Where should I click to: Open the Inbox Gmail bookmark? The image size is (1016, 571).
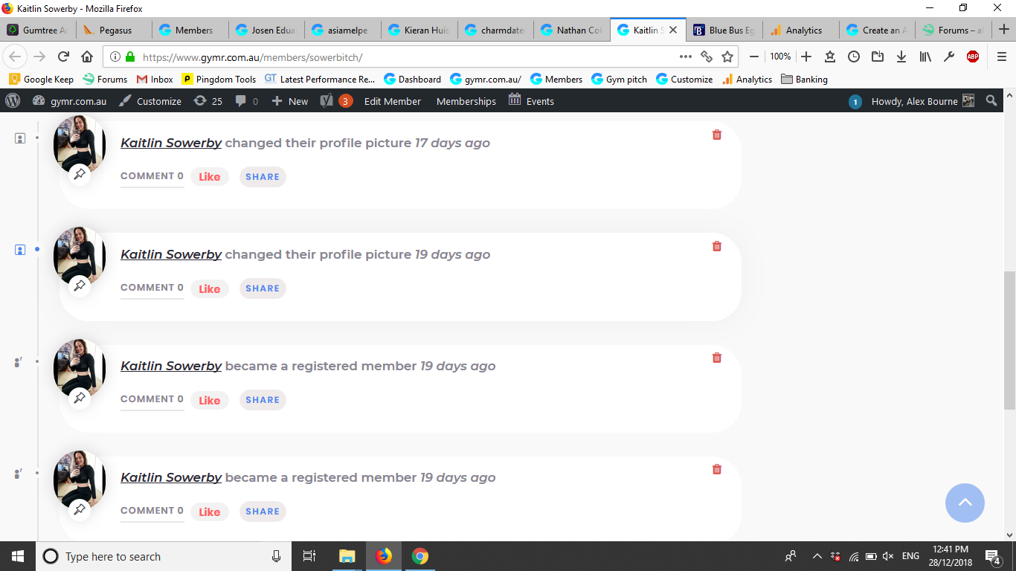[155, 79]
